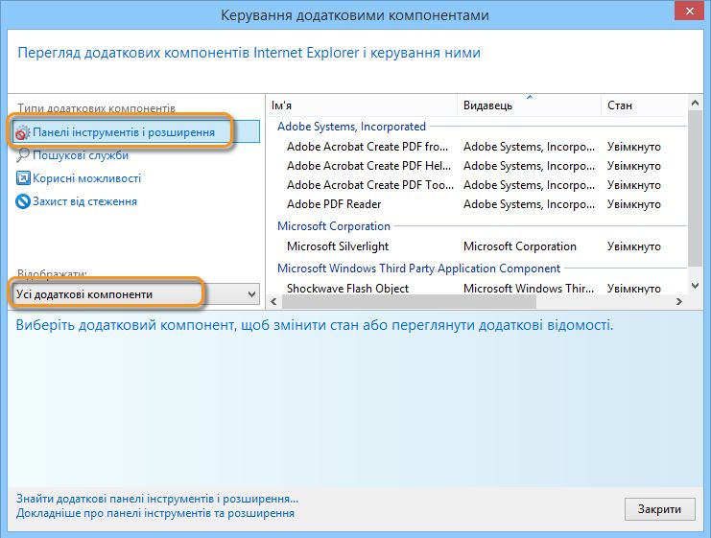Viewport: 711px width, 538px height.
Task: Collapse Microsoft Windows Third Party Application Component group
Action: pos(418,269)
